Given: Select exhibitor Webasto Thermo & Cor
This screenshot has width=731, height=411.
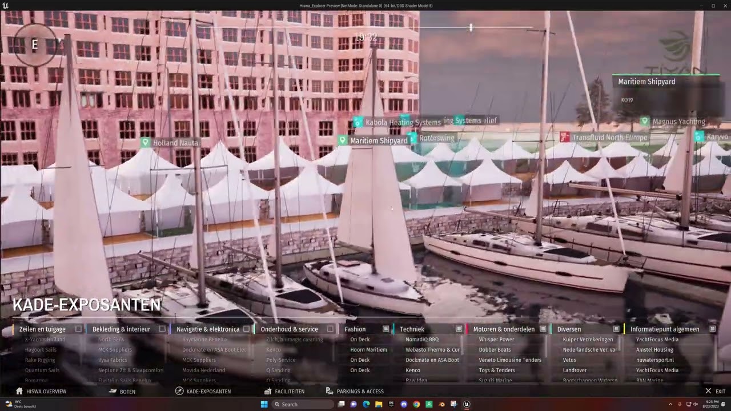Looking at the screenshot, I should [x=432, y=349].
